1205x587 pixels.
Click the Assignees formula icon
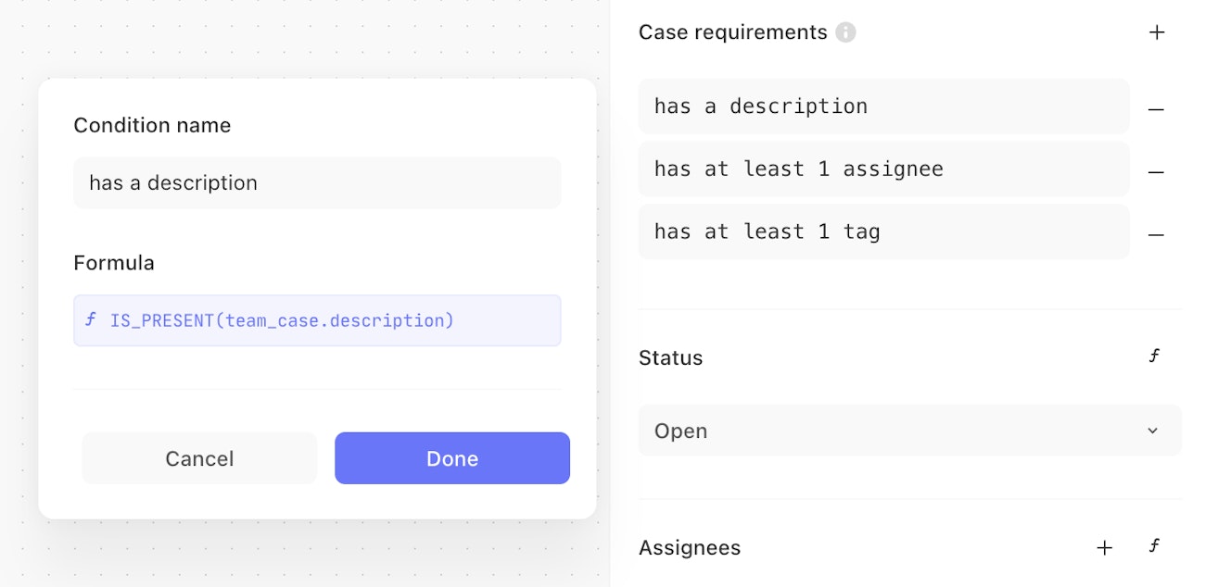point(1154,546)
